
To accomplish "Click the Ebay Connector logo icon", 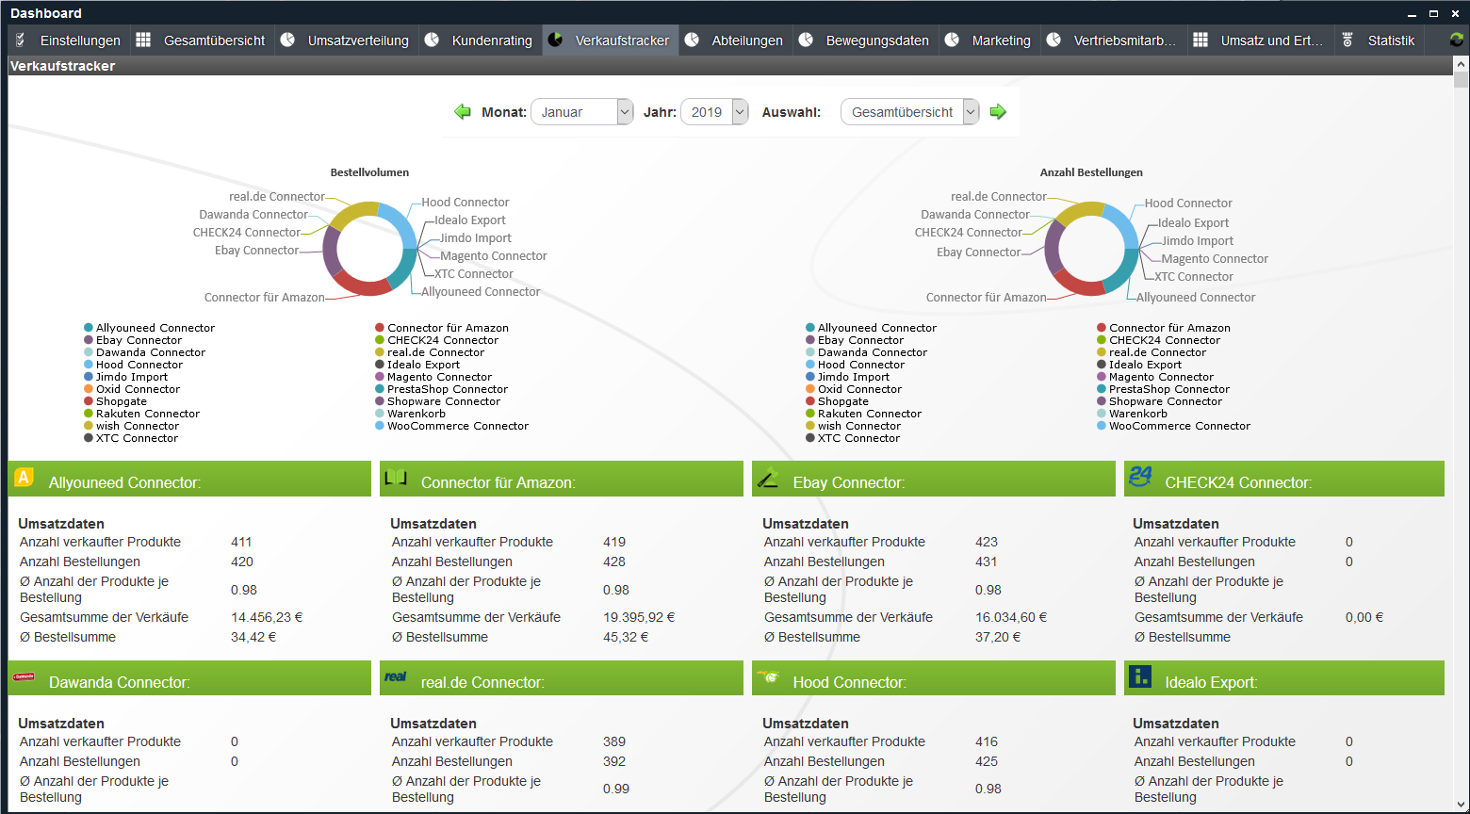I will click(x=768, y=477).
